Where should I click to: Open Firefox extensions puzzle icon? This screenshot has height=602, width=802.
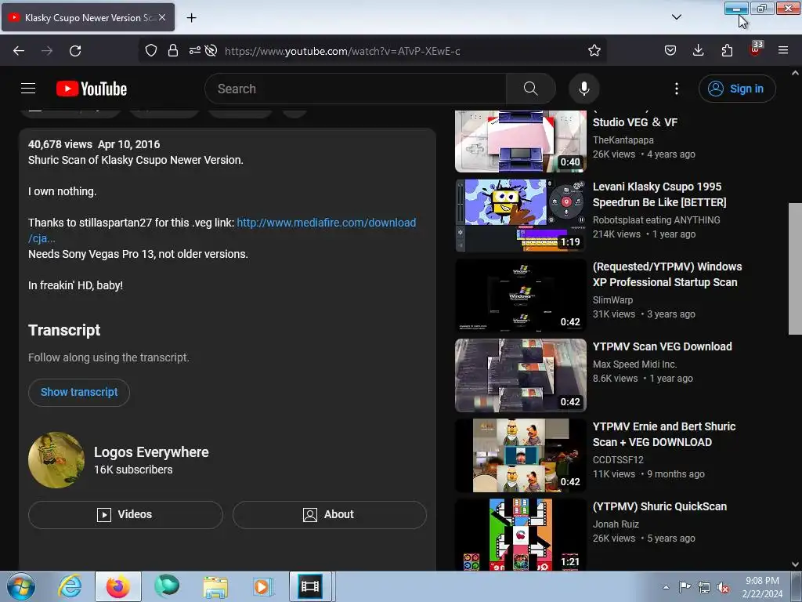pyautogui.click(x=727, y=50)
